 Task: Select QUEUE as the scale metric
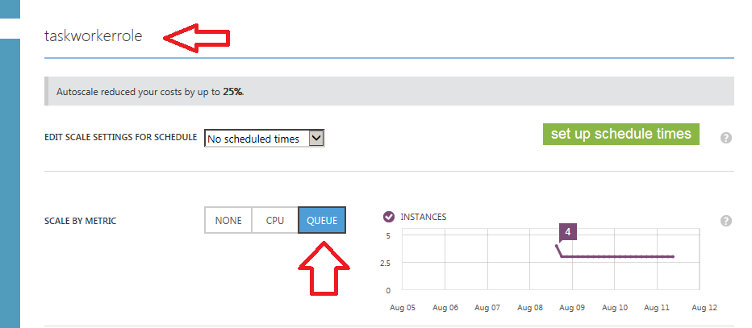point(322,221)
